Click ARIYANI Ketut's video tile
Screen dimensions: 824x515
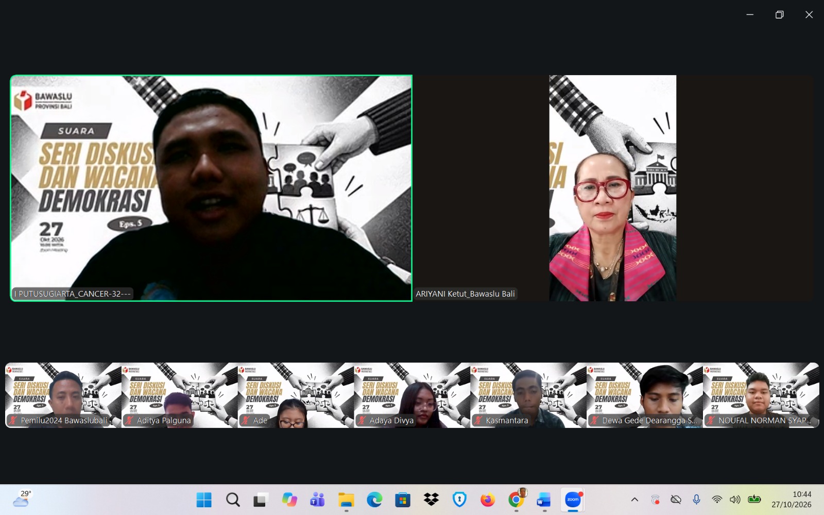click(x=613, y=188)
